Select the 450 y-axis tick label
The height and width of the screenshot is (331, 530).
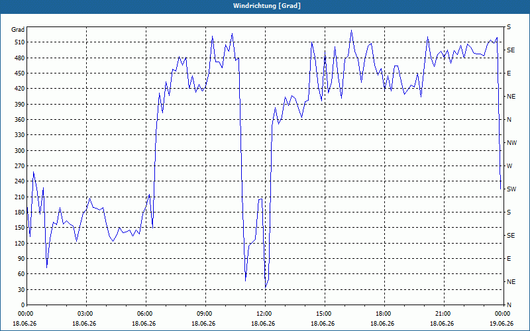coord(19,73)
